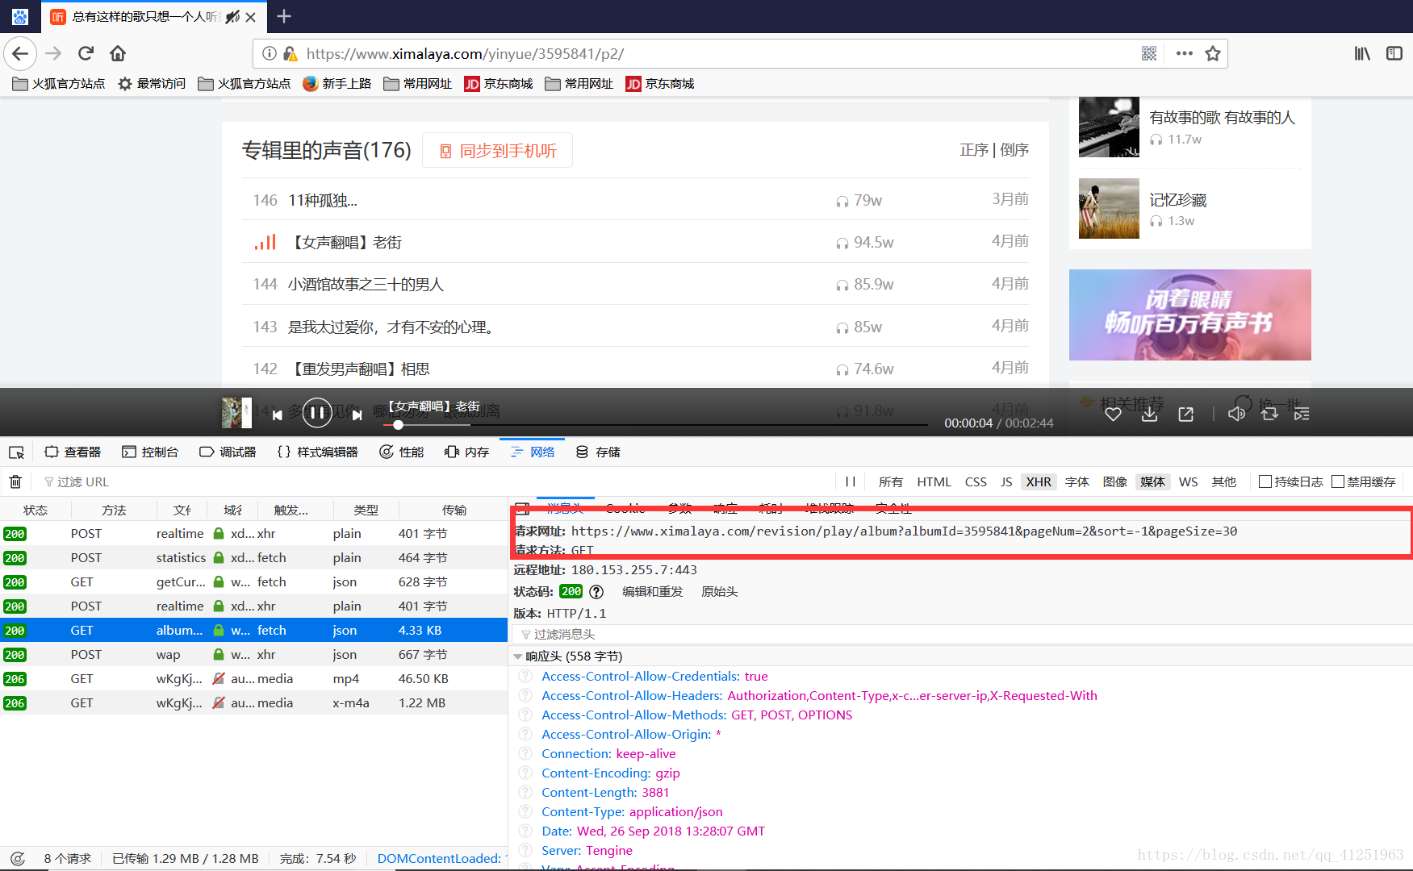1413x871 pixels.
Task: Select the album GET json request row
Action: tap(253, 630)
